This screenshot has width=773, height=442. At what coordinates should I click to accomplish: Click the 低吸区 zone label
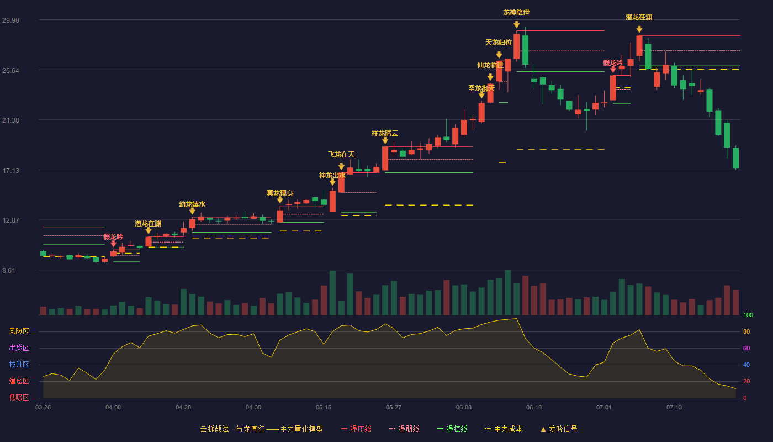click(x=19, y=397)
